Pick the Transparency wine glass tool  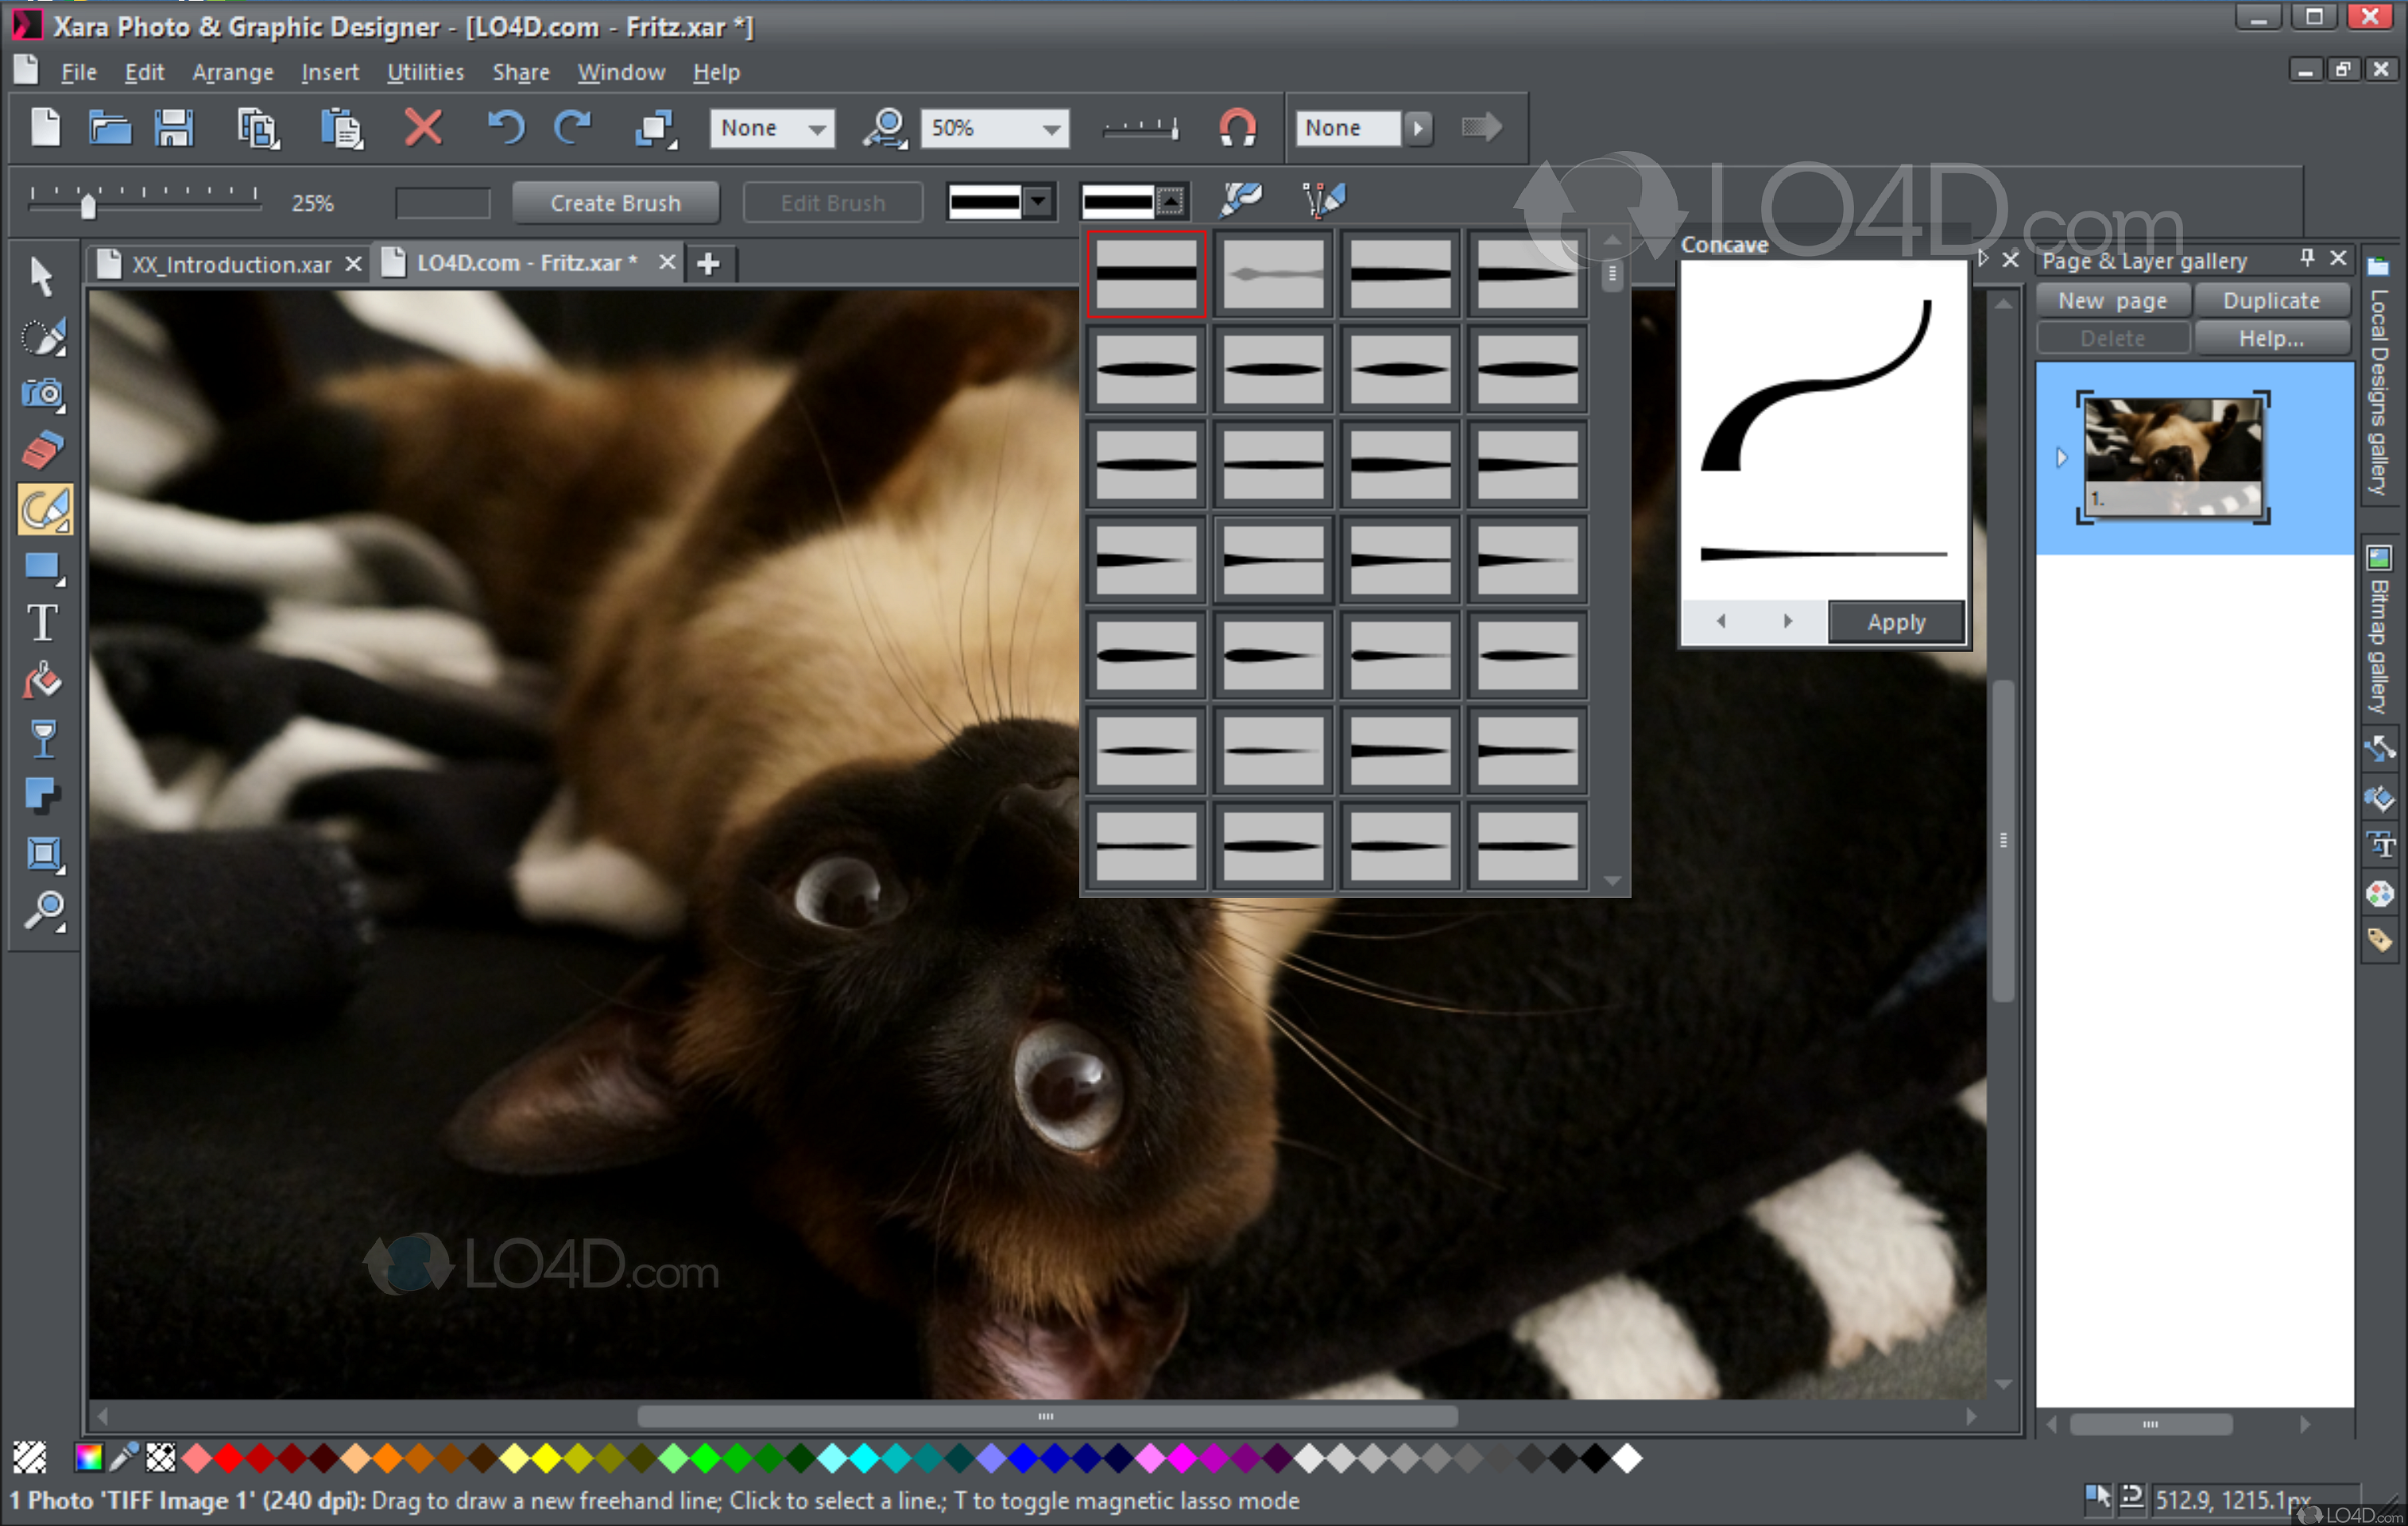43,739
